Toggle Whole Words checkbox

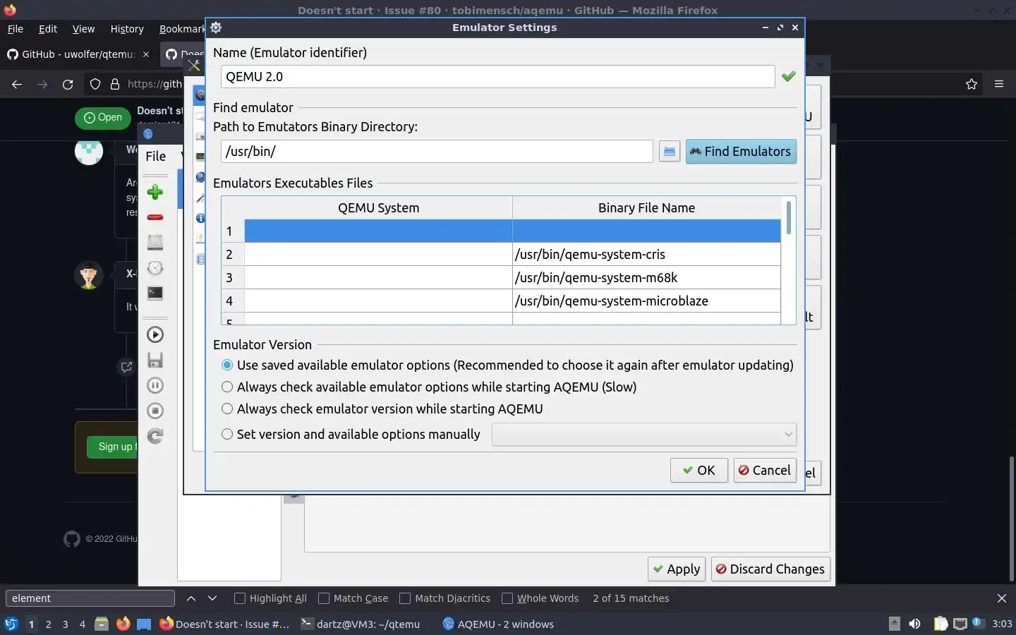(507, 598)
